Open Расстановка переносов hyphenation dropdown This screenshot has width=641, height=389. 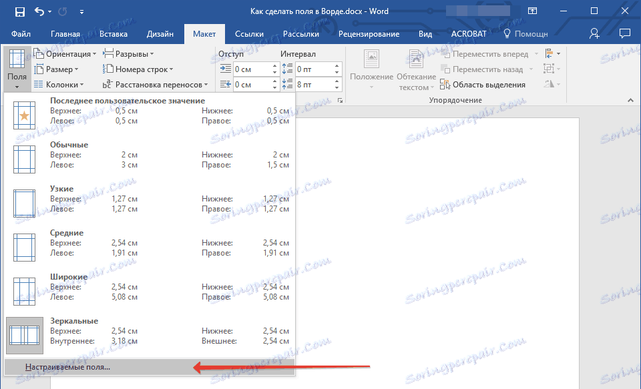pyautogui.click(x=156, y=85)
